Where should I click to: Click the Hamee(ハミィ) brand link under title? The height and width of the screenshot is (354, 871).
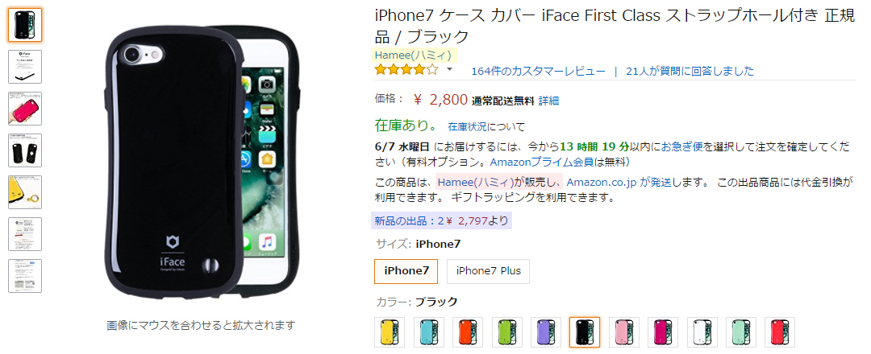(x=413, y=55)
